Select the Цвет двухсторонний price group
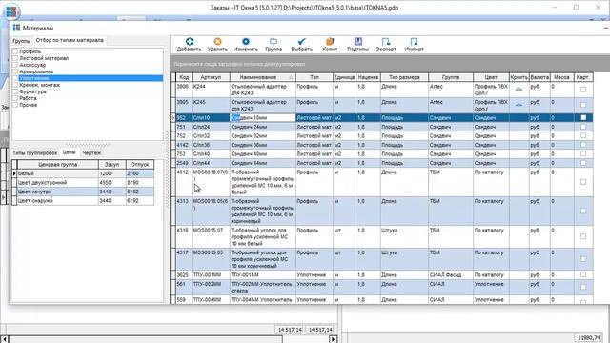This screenshot has height=343, width=610. coord(83,182)
